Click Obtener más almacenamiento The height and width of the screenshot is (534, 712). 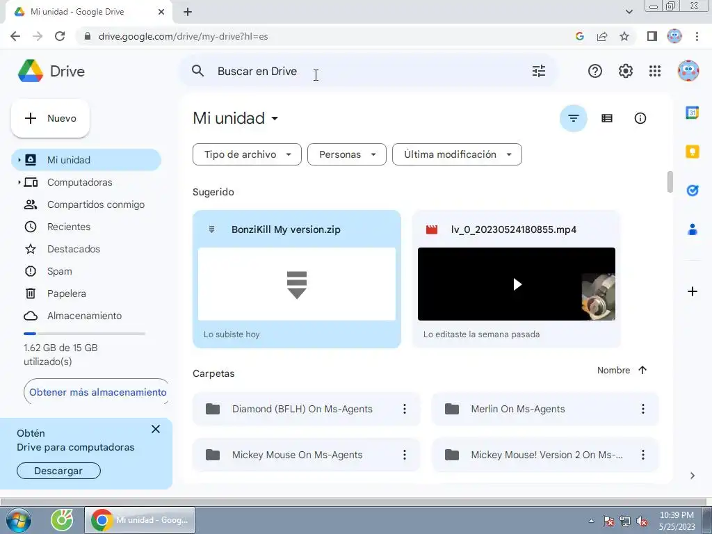coord(97,392)
